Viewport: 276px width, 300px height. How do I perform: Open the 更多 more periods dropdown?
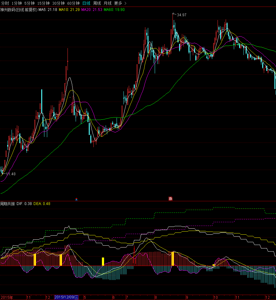coord(120,3)
